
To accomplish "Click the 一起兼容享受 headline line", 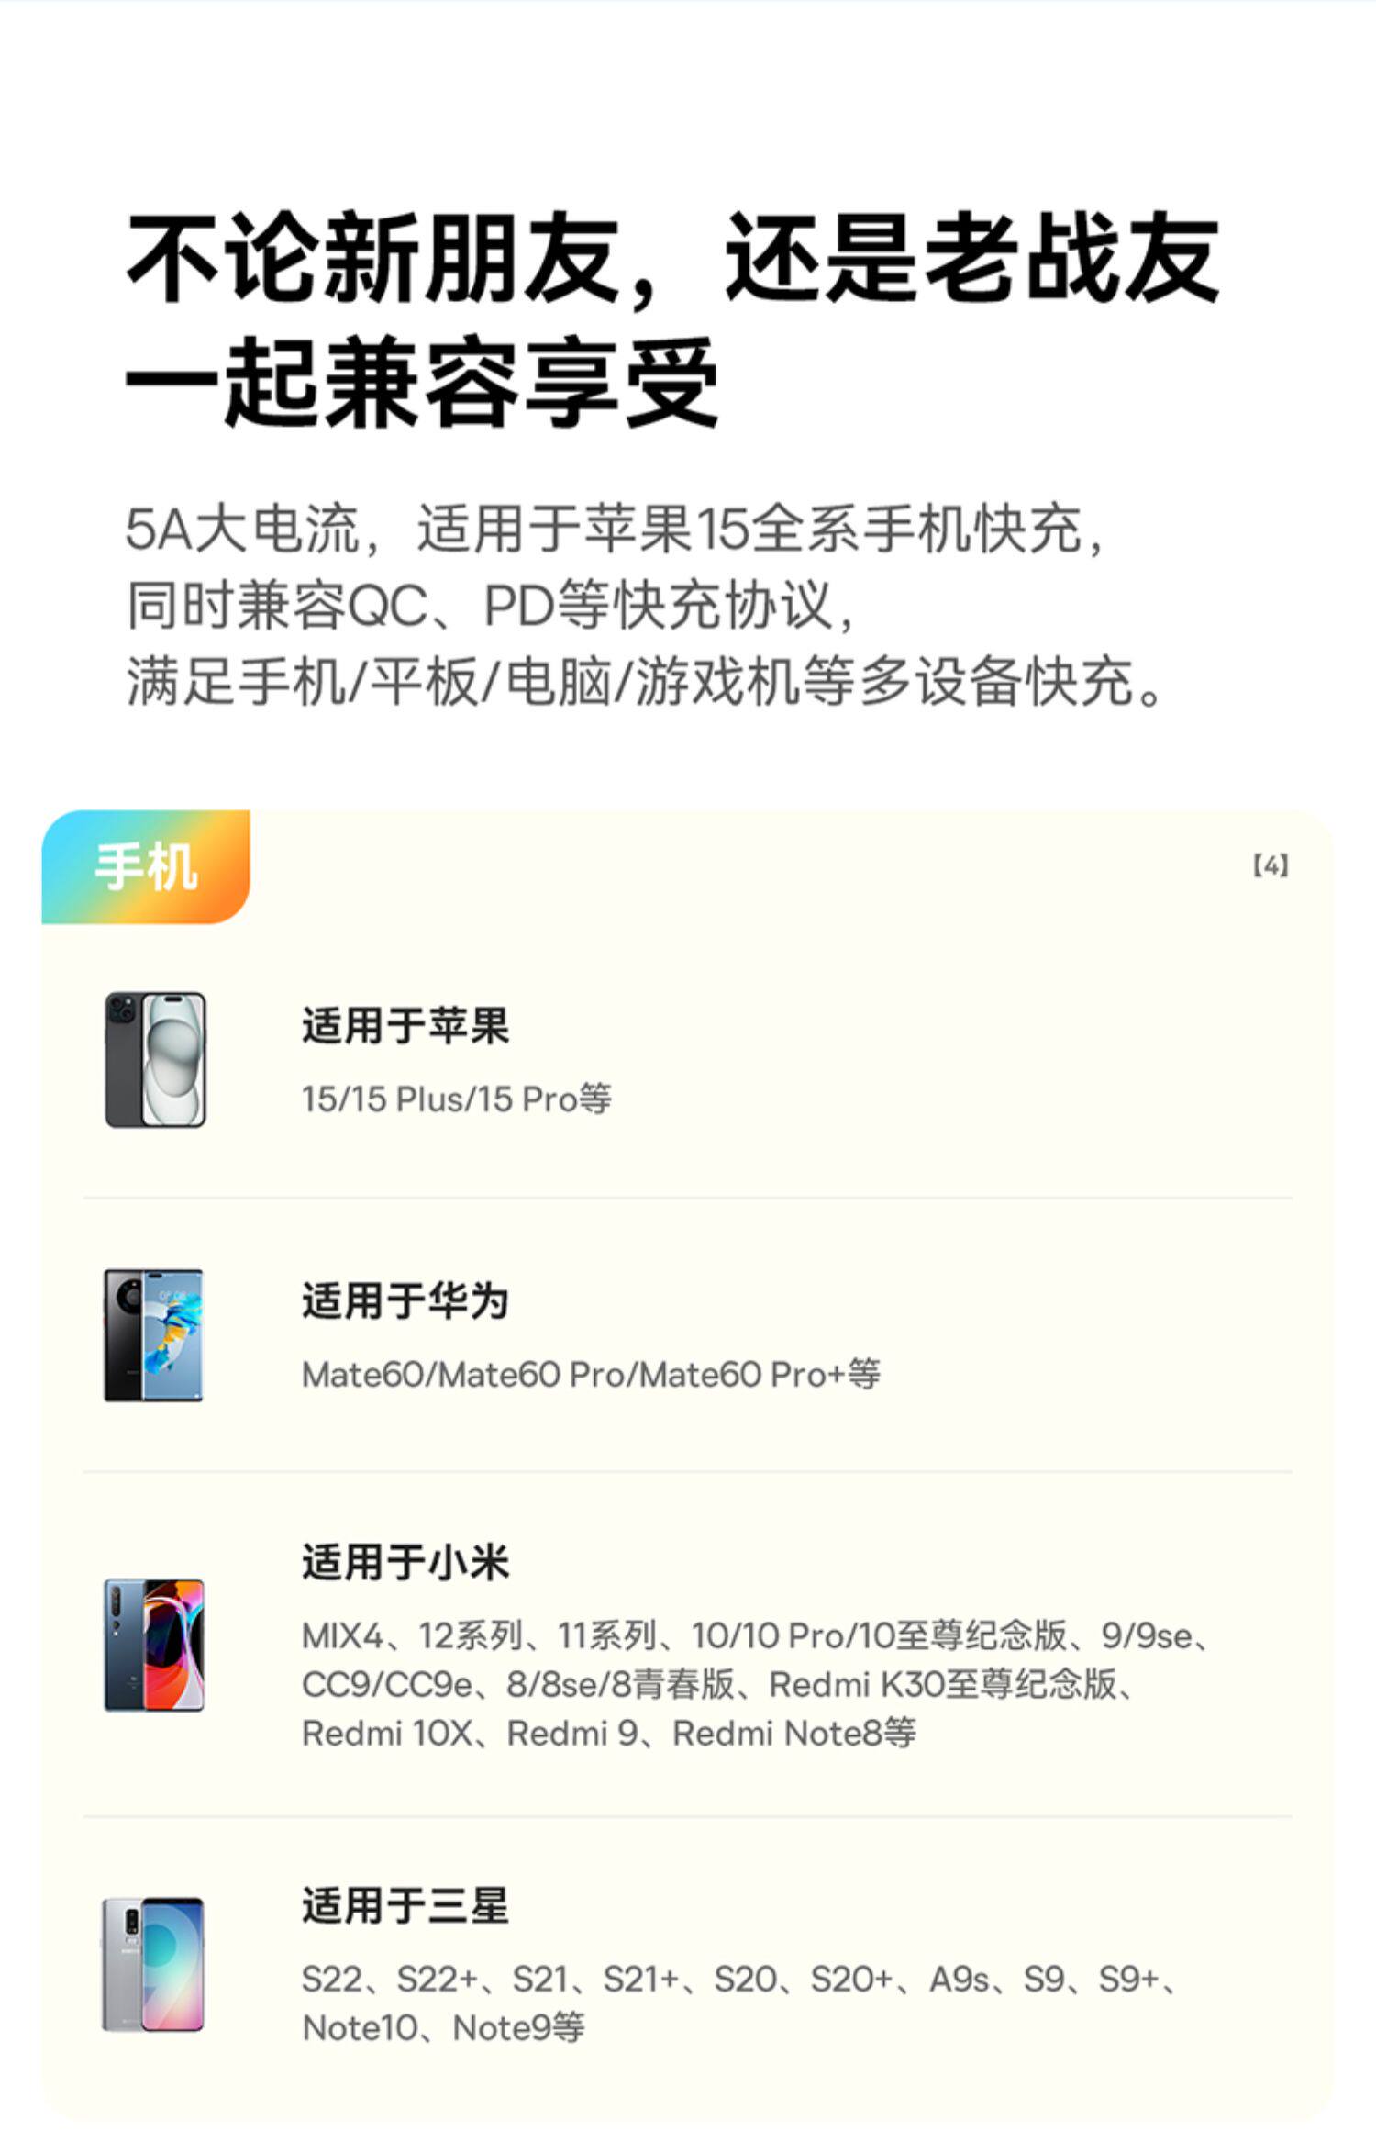I will pyautogui.click(x=422, y=381).
